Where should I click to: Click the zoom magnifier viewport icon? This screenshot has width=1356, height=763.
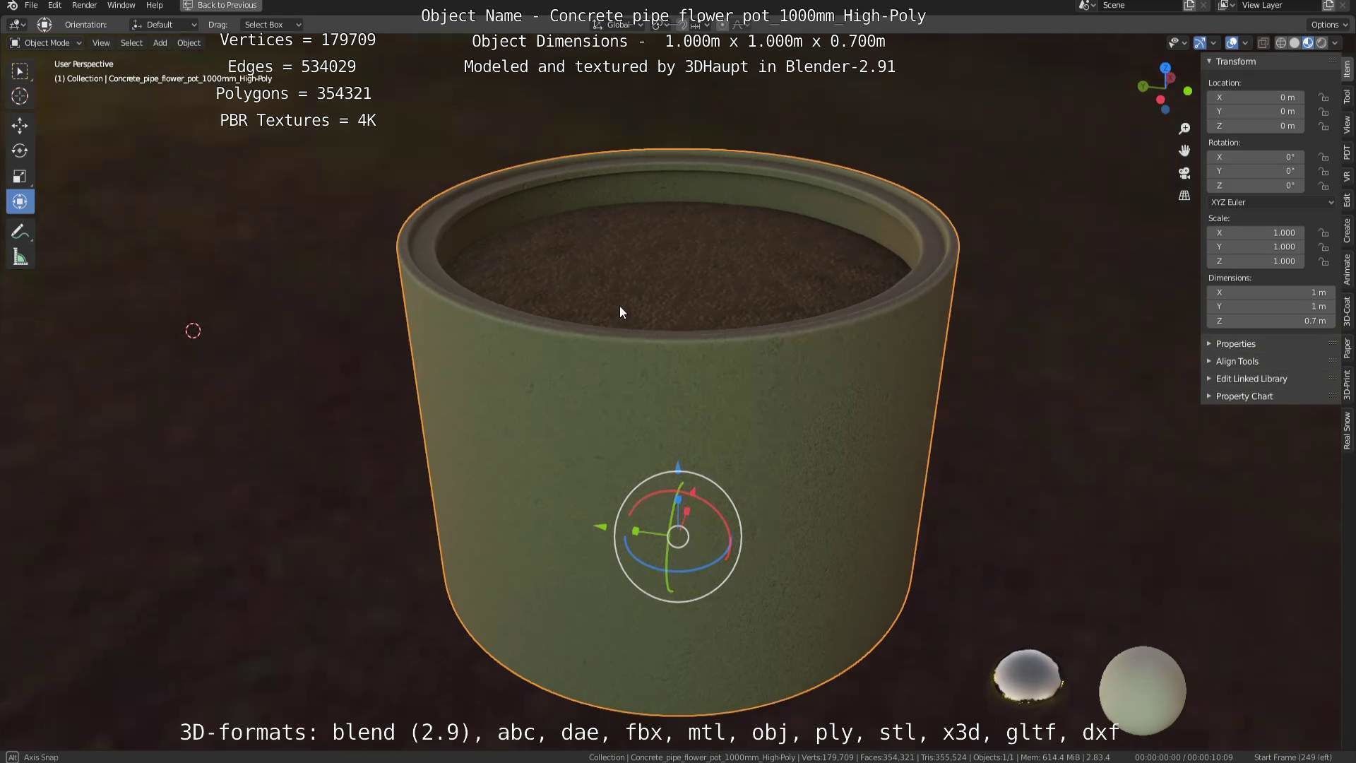click(x=1184, y=129)
